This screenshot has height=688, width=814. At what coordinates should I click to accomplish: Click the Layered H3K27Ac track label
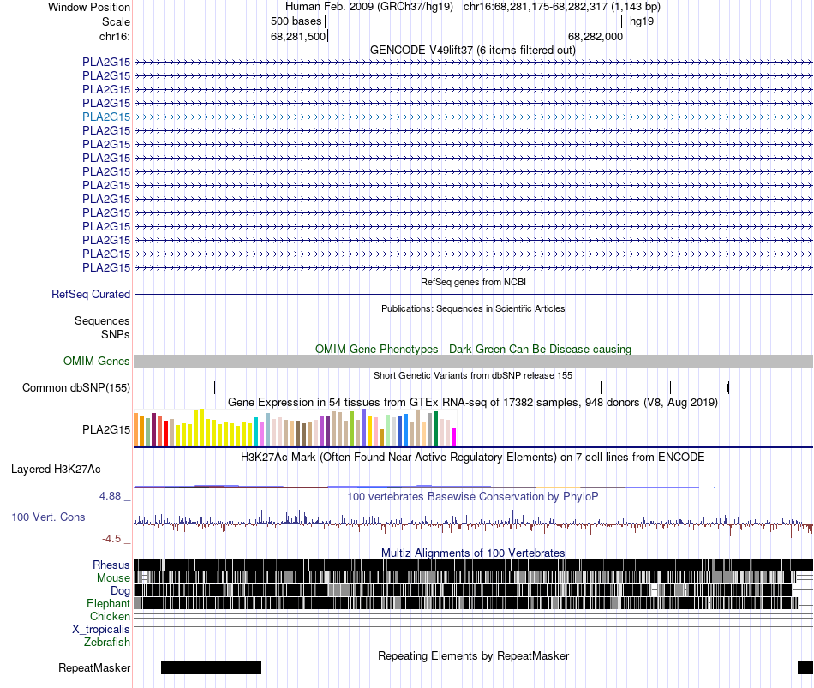pyautogui.click(x=56, y=470)
